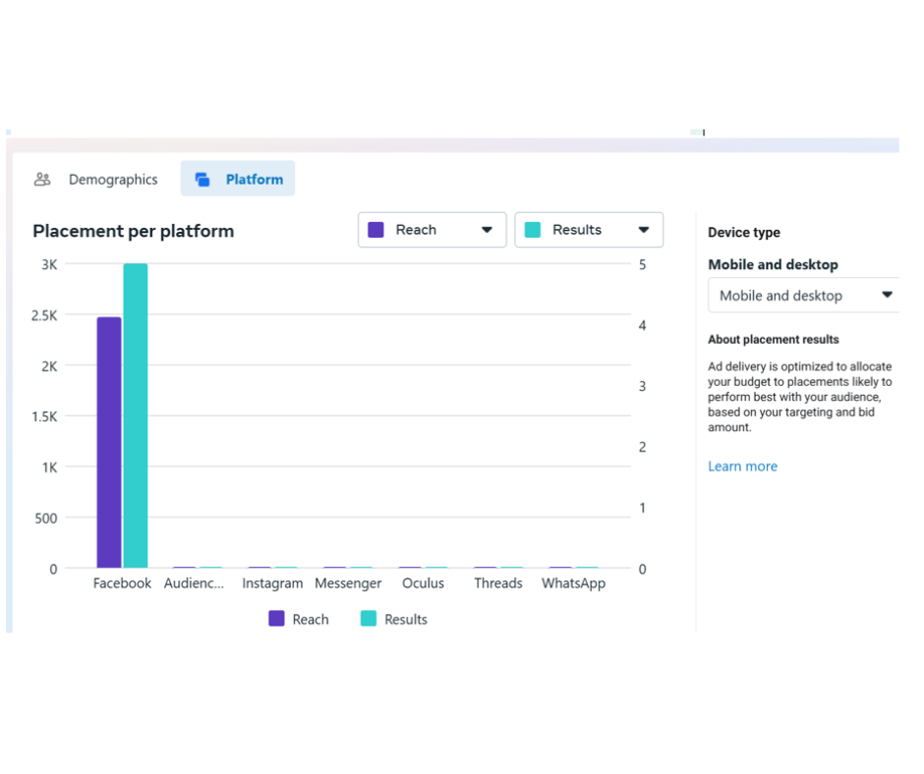Click the teal Results swatch in dropdown

[x=533, y=230]
